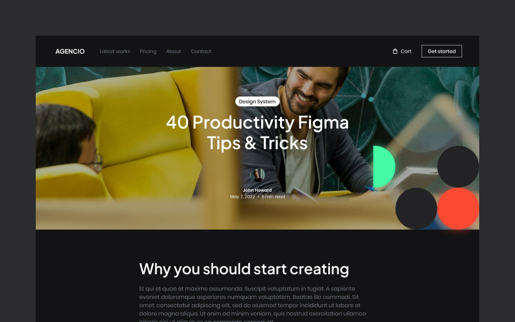Click the May 7, 2022 date
515x322 pixels.
click(x=242, y=196)
